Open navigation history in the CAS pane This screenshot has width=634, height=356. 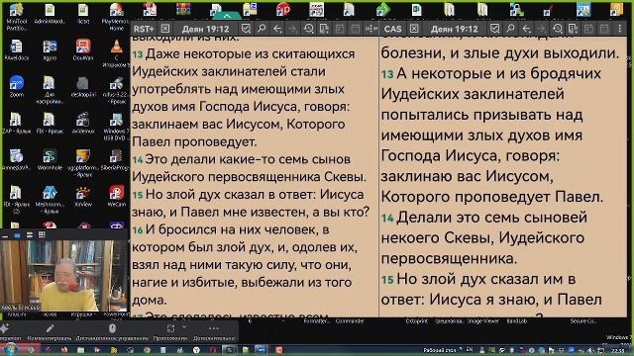pos(557,29)
